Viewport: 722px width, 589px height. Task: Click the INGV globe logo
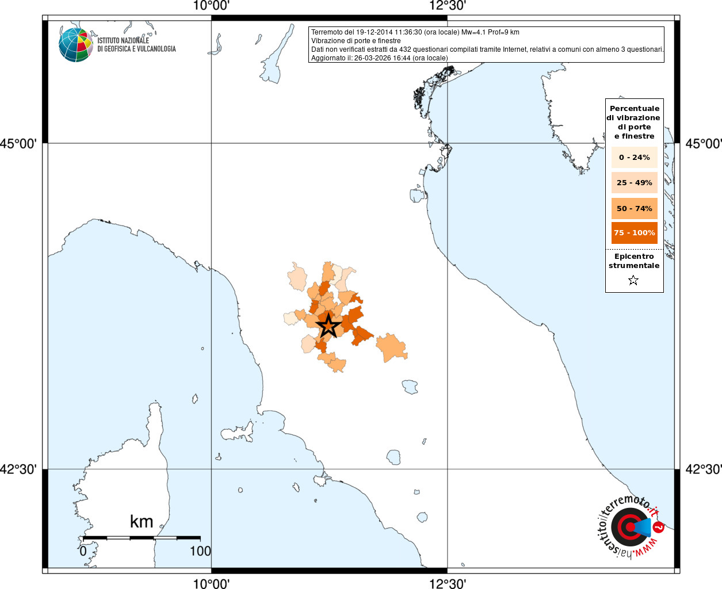click(76, 45)
